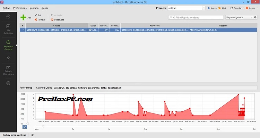The width and height of the screenshot is (260, 138).
Task: Click the Referri... column header
Action: (115, 26)
